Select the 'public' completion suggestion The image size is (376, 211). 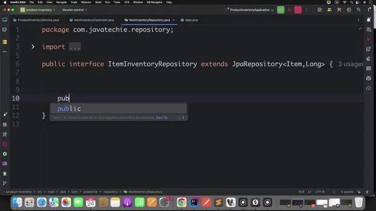coord(119,108)
